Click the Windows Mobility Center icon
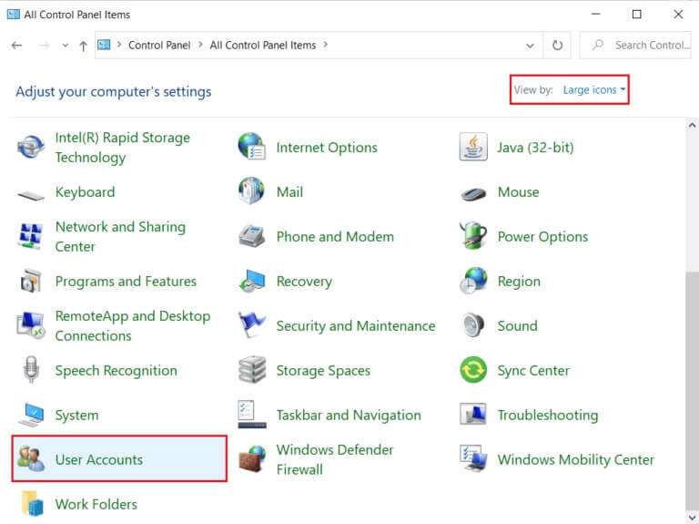 coord(473,458)
